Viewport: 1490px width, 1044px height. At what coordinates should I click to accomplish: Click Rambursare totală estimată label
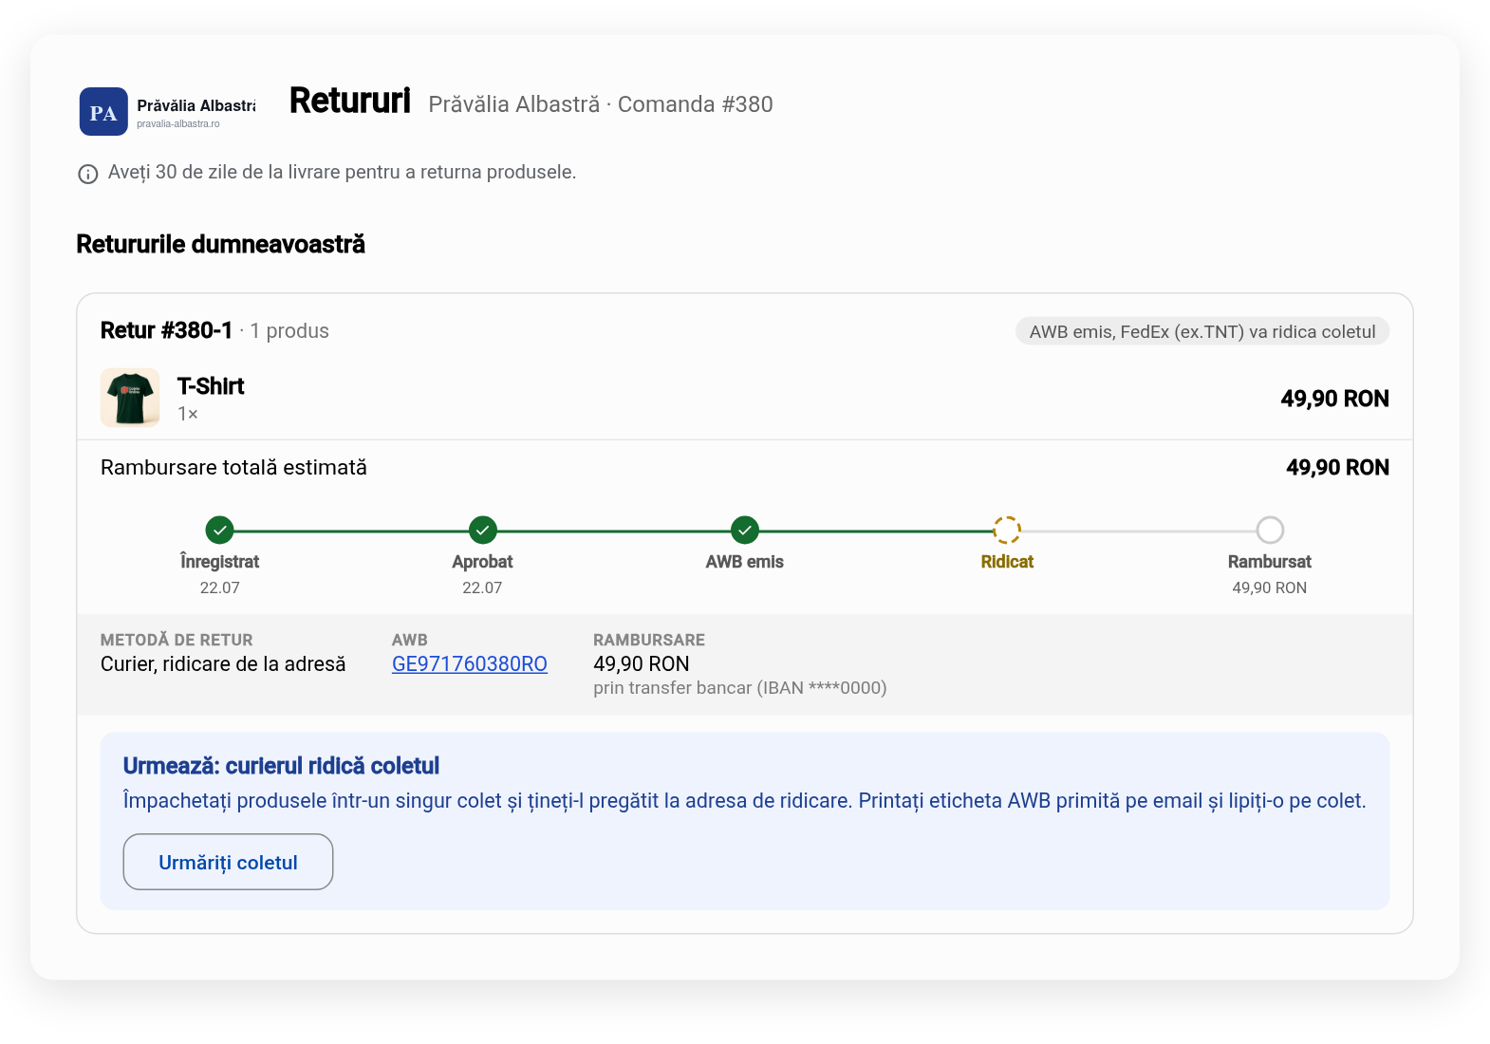coord(233,467)
